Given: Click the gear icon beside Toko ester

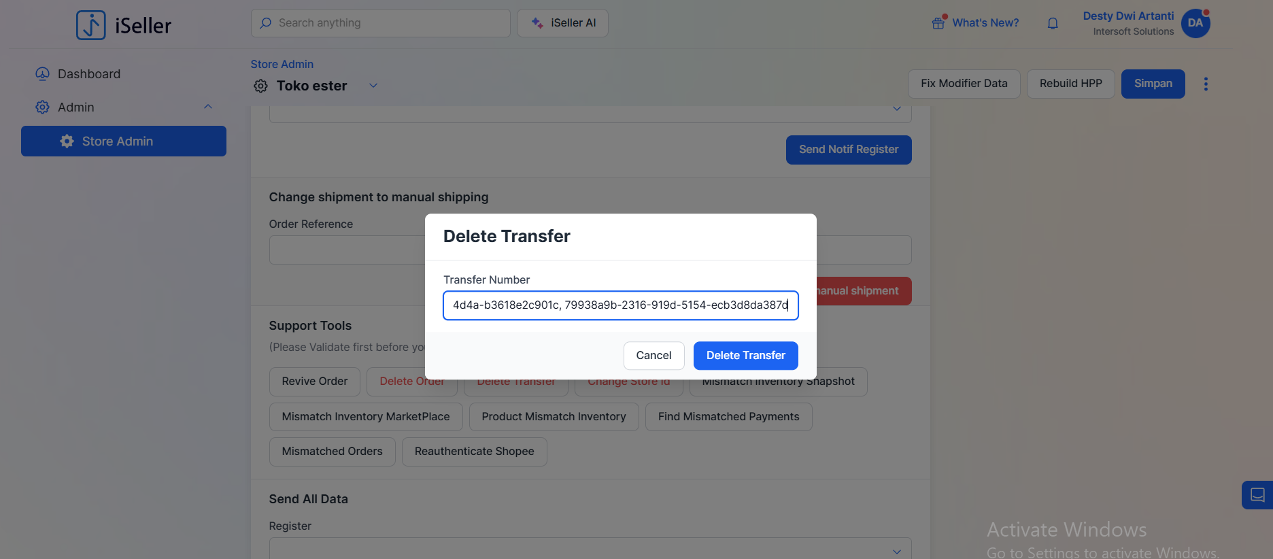Looking at the screenshot, I should [x=260, y=86].
